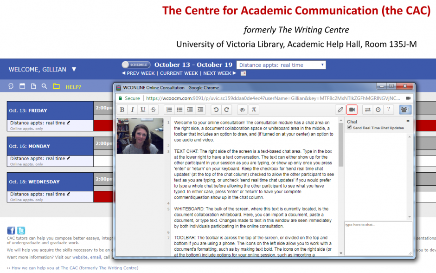Open the Distance appts: real time dropdown
436x273 pixels.
281,65
